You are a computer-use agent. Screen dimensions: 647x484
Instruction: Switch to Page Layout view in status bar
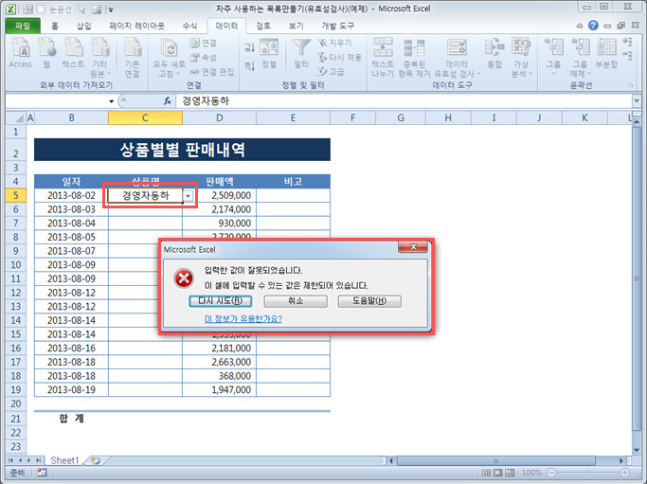498,473
